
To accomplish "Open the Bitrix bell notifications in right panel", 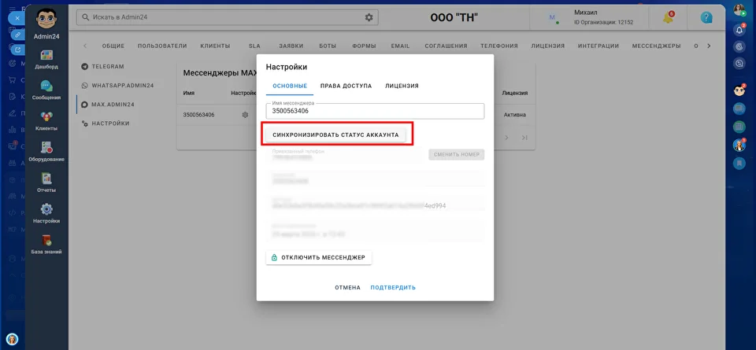I will click(739, 31).
